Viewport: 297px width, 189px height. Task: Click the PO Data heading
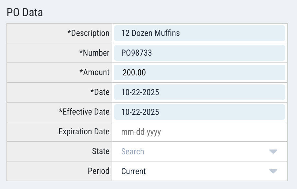point(25,13)
